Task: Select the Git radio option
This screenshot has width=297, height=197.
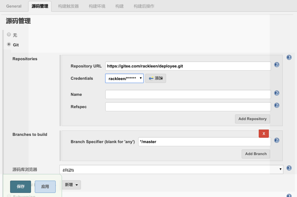Action: tap(9, 44)
